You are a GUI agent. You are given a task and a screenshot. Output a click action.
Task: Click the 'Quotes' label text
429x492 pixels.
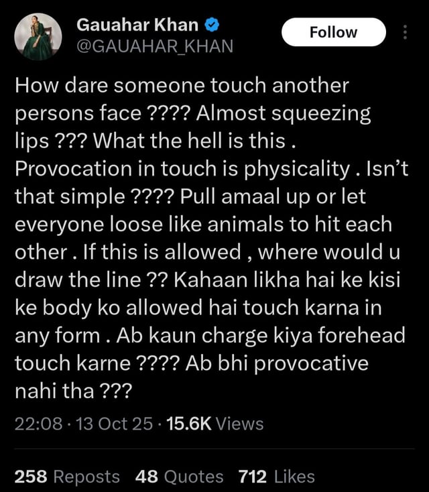pos(194,477)
